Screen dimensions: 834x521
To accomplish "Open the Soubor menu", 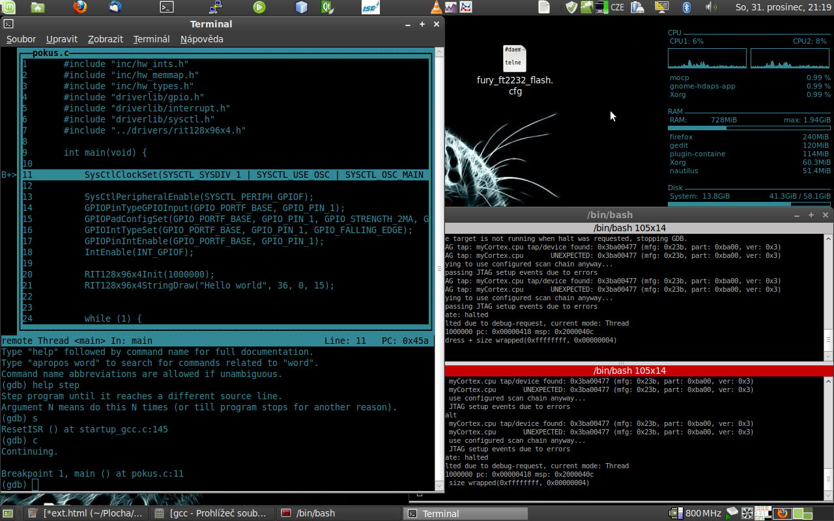I will click(21, 39).
